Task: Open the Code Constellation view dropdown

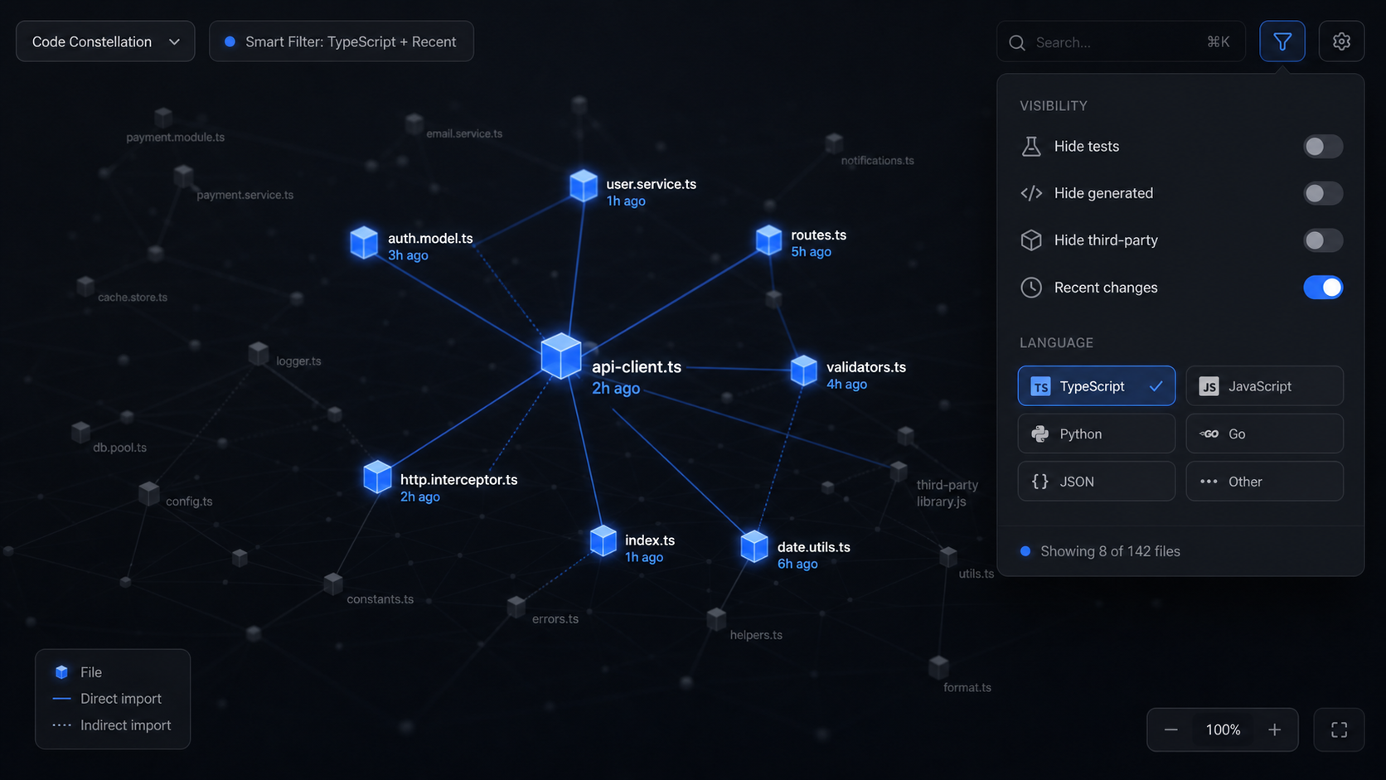Action: (x=105, y=41)
